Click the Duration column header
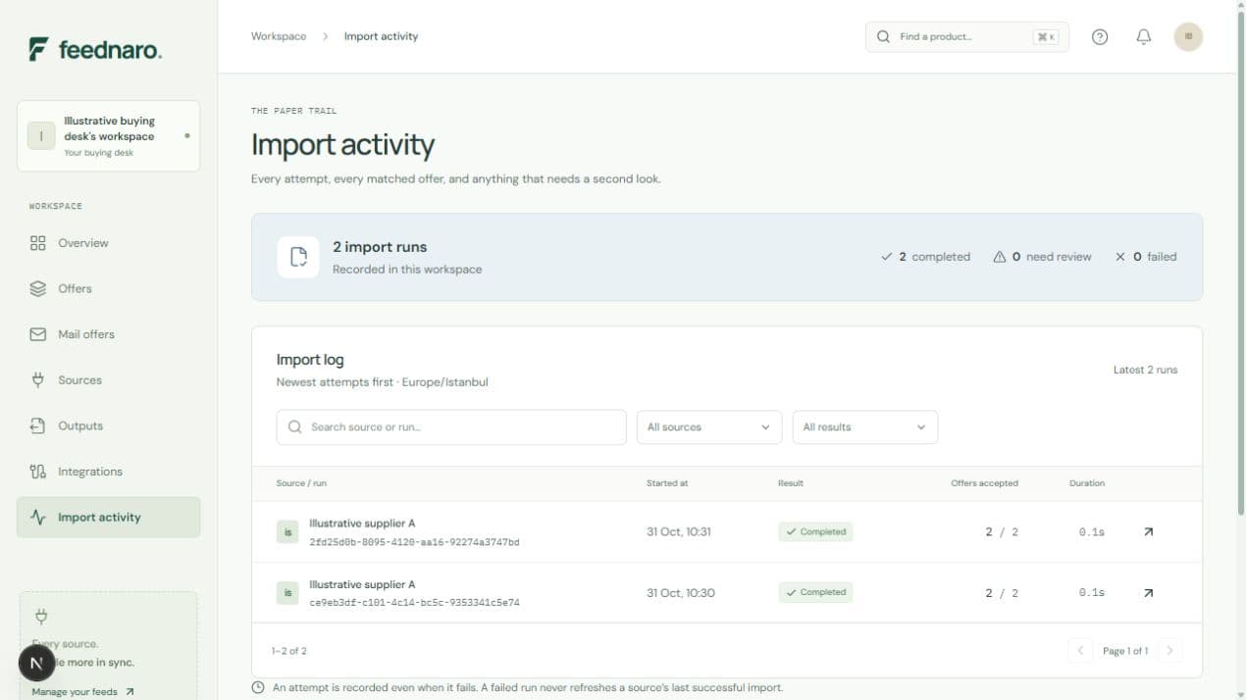Image resolution: width=1246 pixels, height=700 pixels. point(1087,483)
